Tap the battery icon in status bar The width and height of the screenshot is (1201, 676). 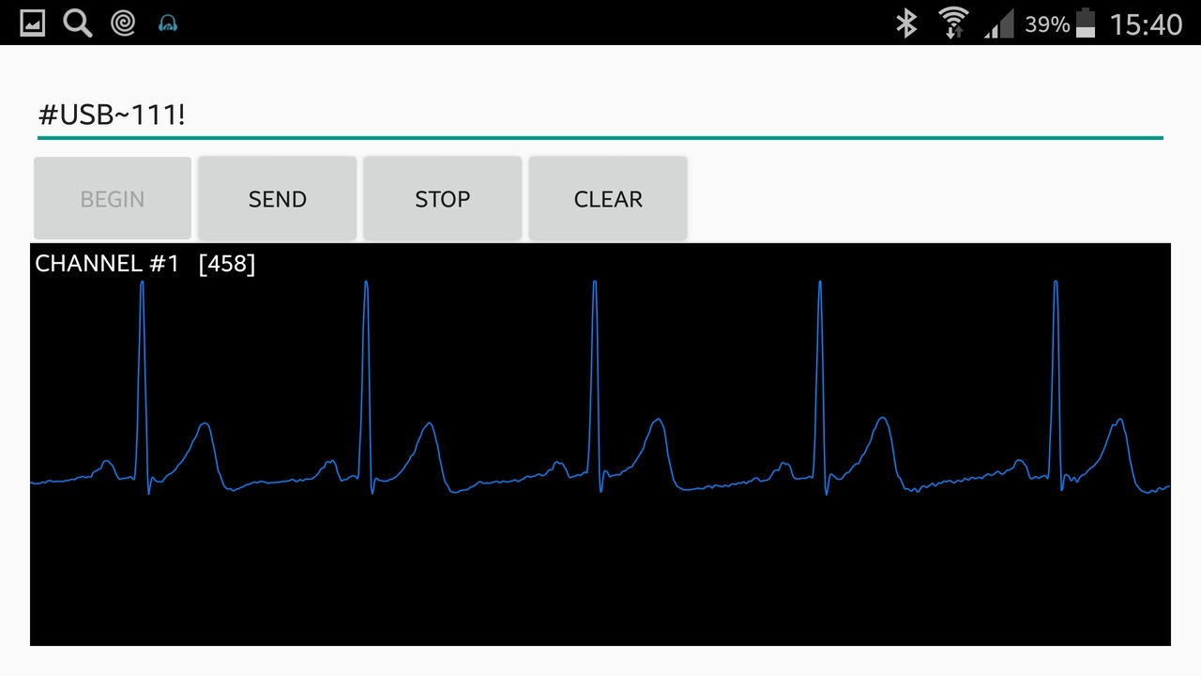point(1086,23)
